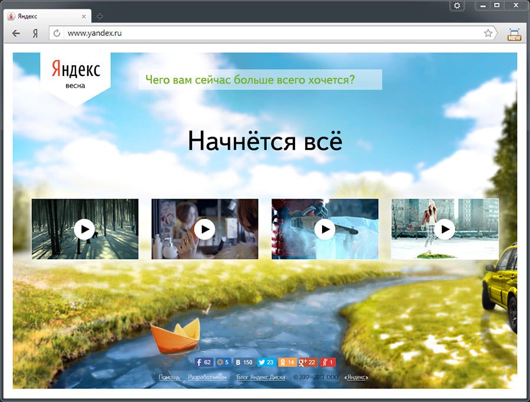Share page via VKontakte button

coord(244,363)
